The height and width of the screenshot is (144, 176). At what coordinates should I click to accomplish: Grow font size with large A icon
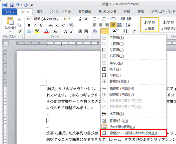[66, 31]
